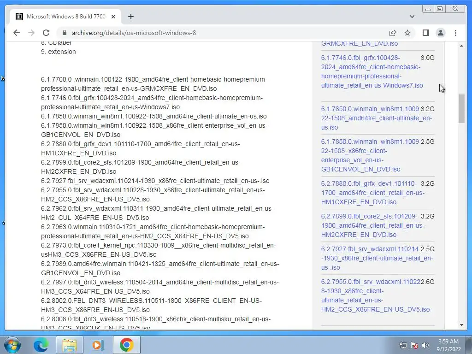Click the '9. extension' list item text

59,52
